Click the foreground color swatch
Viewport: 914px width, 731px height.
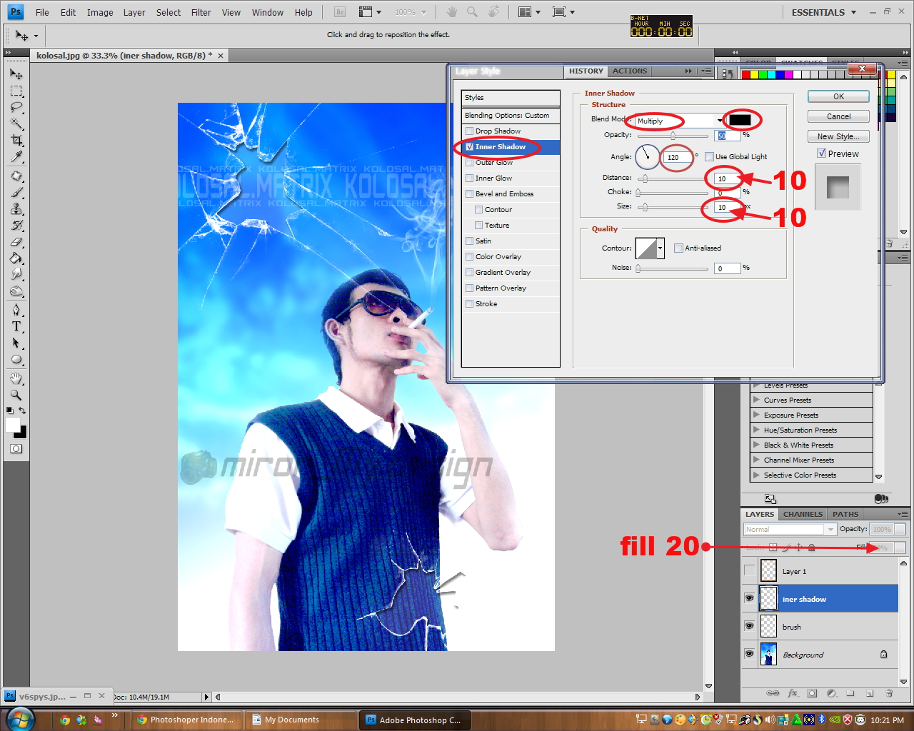[13, 425]
